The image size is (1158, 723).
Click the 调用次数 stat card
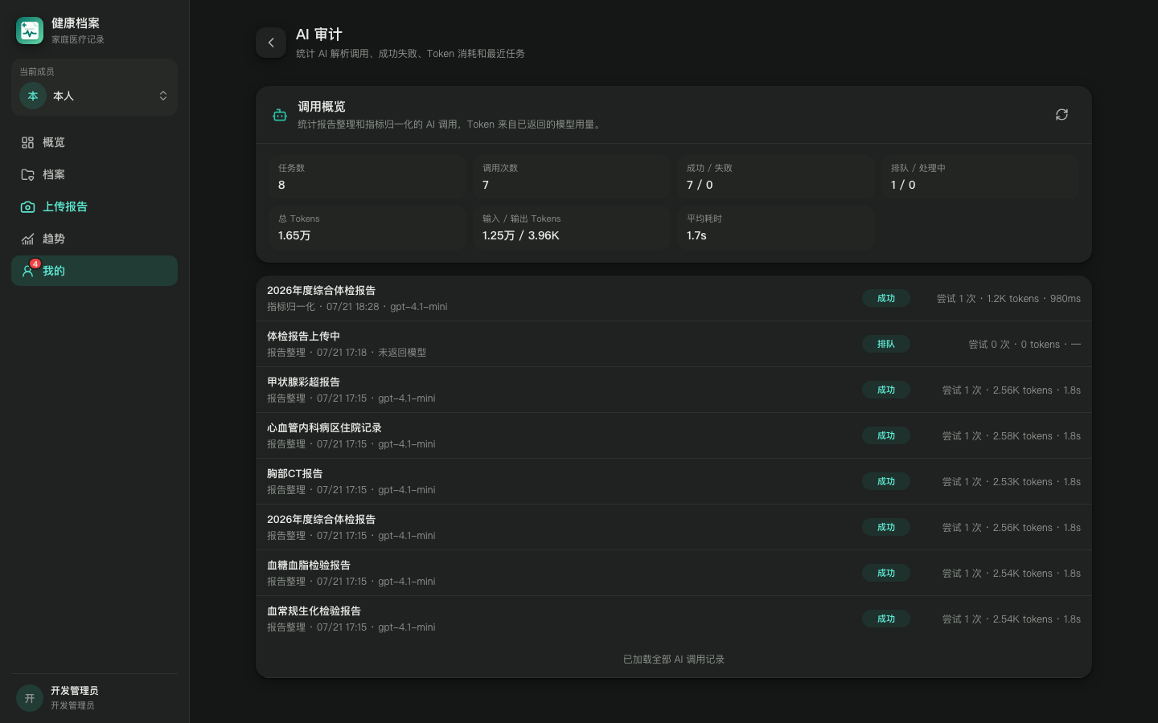[x=572, y=177]
